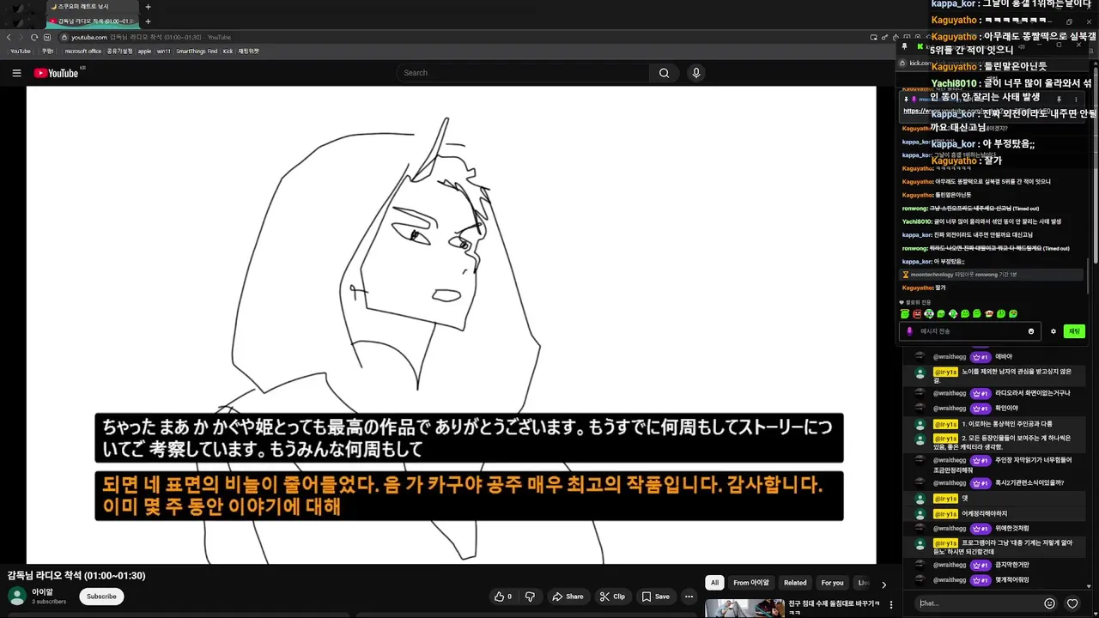Go back in the browser
1099x618 pixels.
click(9, 37)
